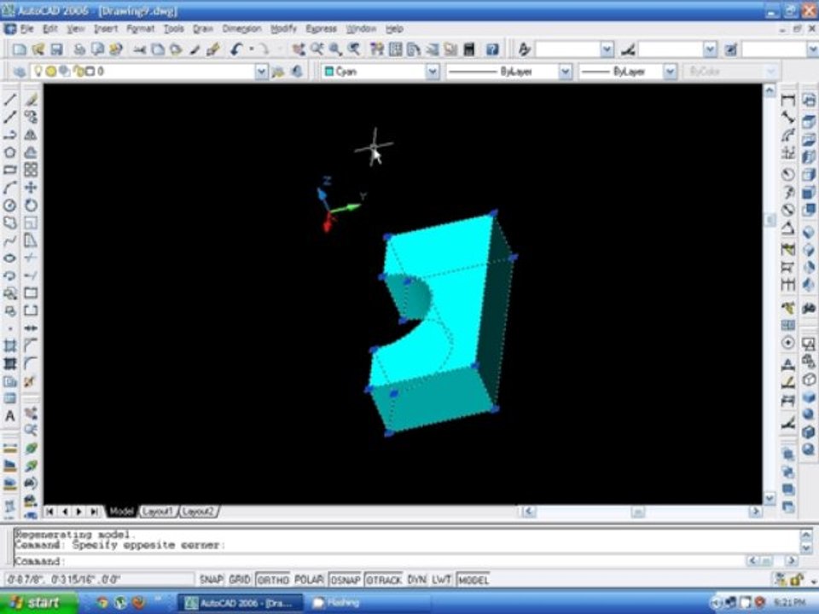Click the command line input field
The width and height of the screenshot is (819, 614).
[x=379, y=561]
